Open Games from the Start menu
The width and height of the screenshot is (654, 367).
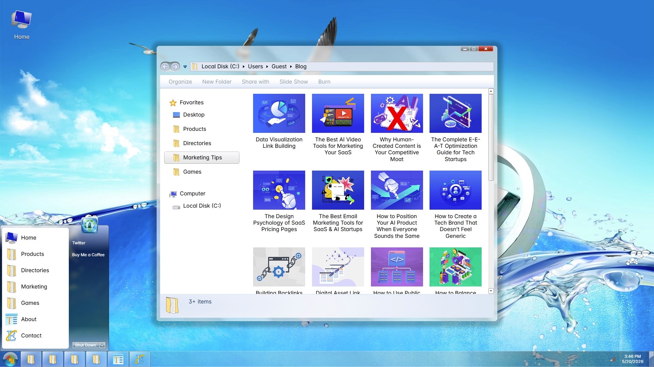(x=35, y=303)
